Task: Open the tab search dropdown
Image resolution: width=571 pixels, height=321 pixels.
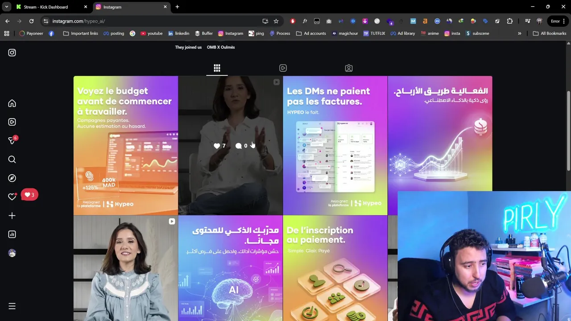Action: click(6, 7)
